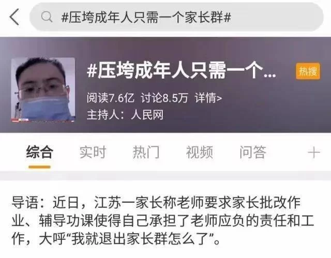Tap the orange 热搜 badge
The image size is (331, 258).
tap(308, 71)
